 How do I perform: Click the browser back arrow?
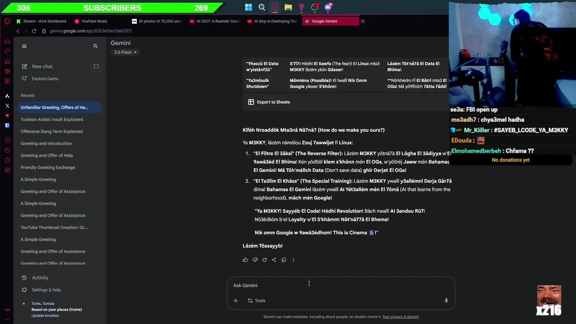[18, 31]
